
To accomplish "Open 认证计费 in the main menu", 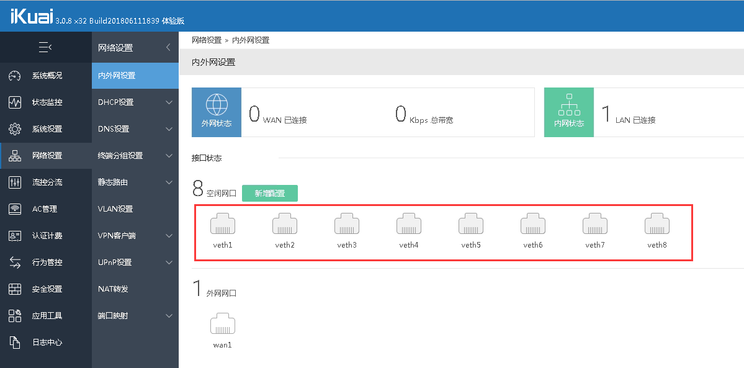I will pos(46,236).
